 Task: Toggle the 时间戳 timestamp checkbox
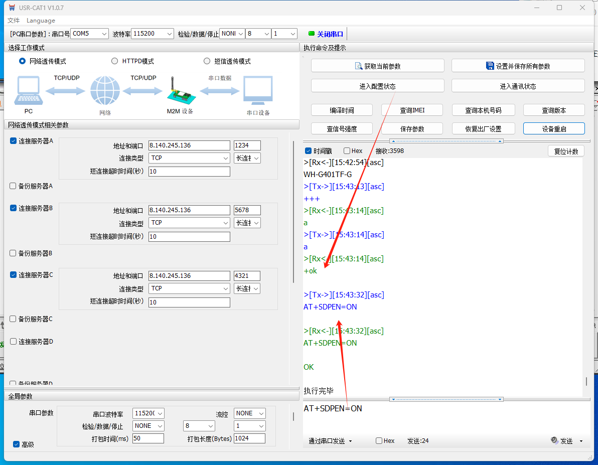[x=308, y=150]
